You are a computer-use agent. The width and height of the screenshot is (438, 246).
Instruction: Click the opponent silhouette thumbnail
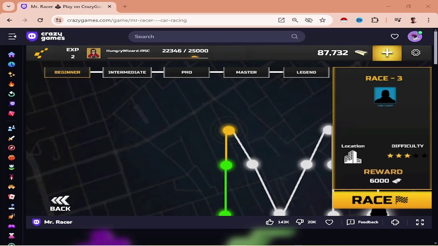pyautogui.click(x=385, y=95)
